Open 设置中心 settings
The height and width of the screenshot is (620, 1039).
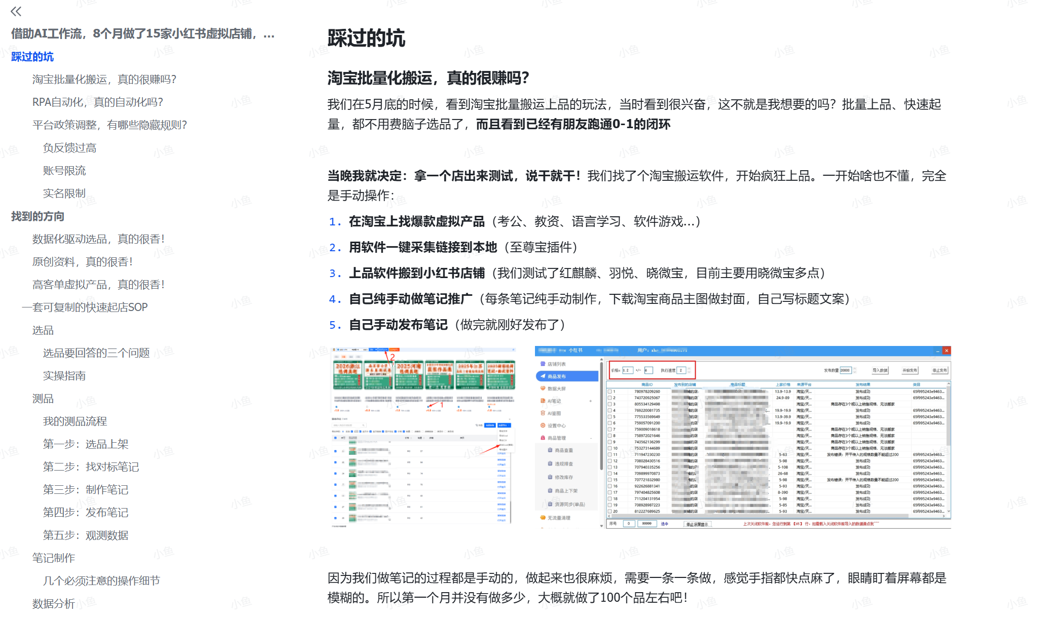click(557, 424)
